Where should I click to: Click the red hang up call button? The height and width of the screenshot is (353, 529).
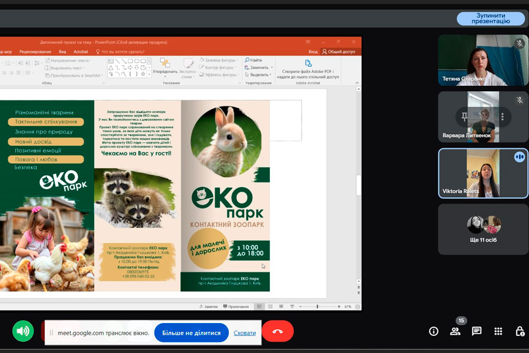click(277, 331)
